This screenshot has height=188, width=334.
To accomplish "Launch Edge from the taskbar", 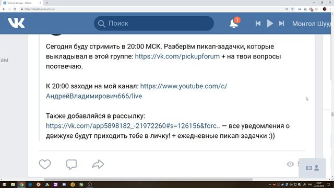I will [30, 184].
